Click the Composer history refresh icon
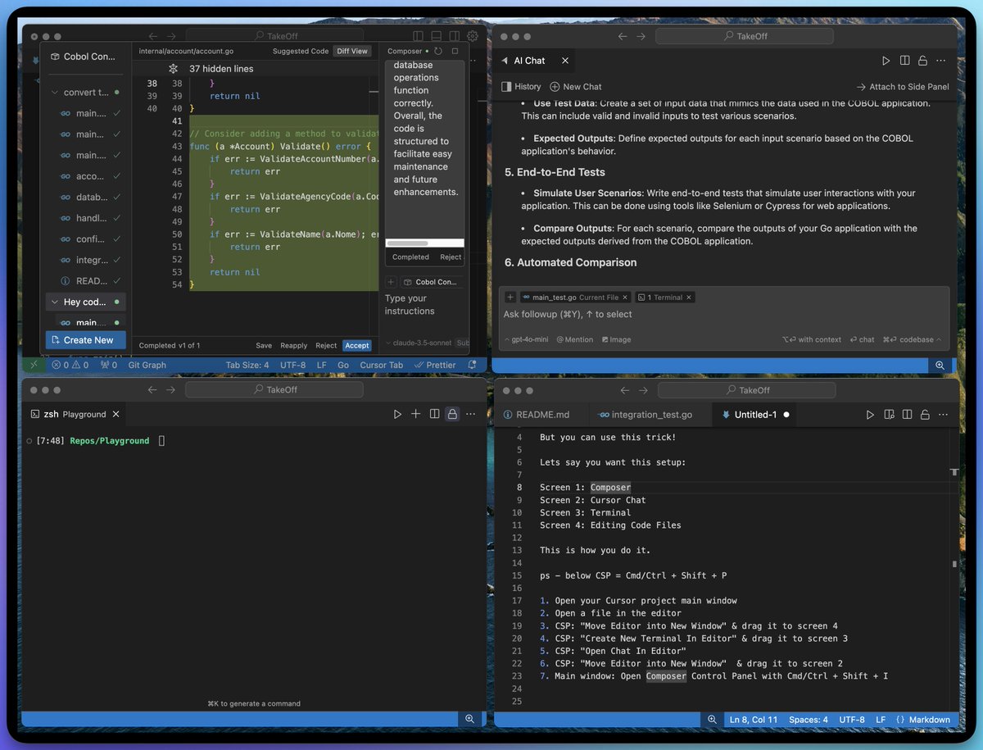 [438, 51]
